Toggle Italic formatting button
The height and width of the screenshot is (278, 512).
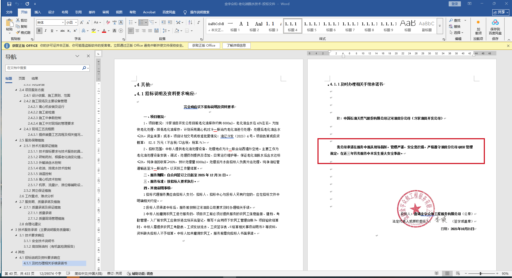(46, 31)
